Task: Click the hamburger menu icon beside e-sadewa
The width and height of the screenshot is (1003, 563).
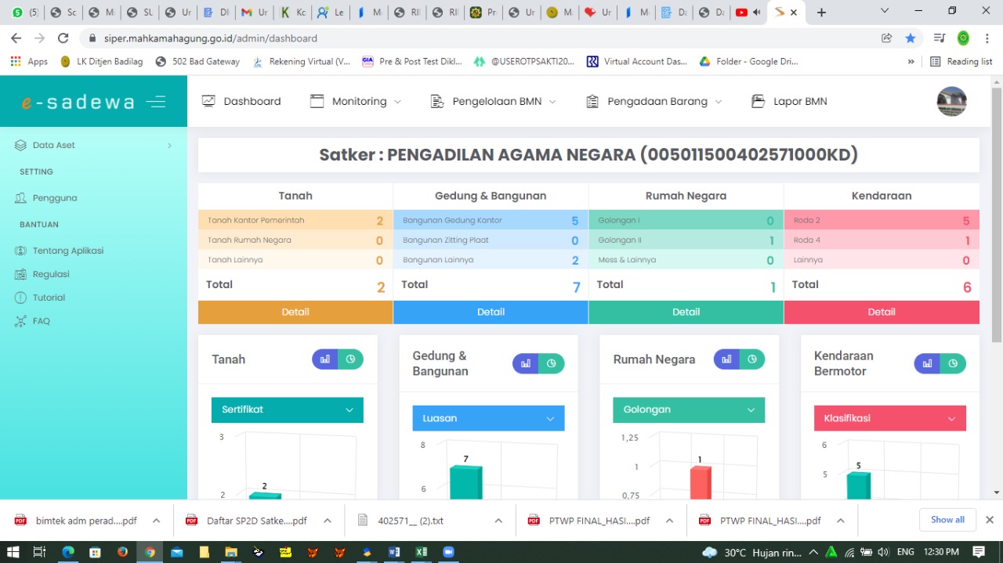Action: (x=156, y=102)
